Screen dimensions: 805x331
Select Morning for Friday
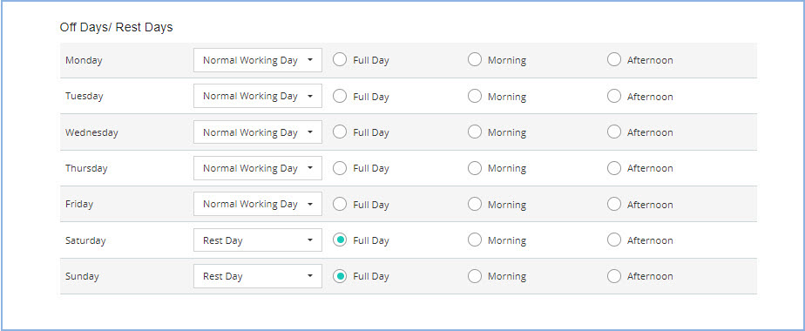click(x=475, y=204)
